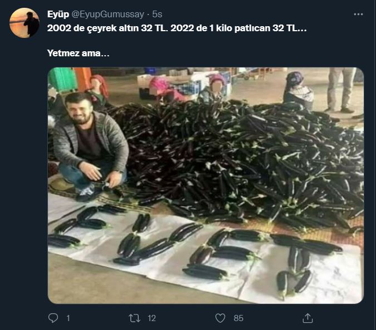
Task: Click the reply speech bubble icon
Action: pyautogui.click(x=53, y=318)
